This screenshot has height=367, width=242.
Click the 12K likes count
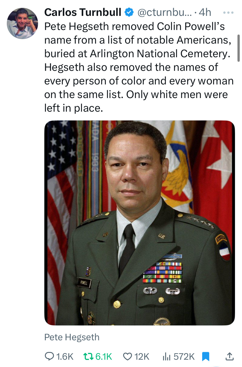point(142,357)
